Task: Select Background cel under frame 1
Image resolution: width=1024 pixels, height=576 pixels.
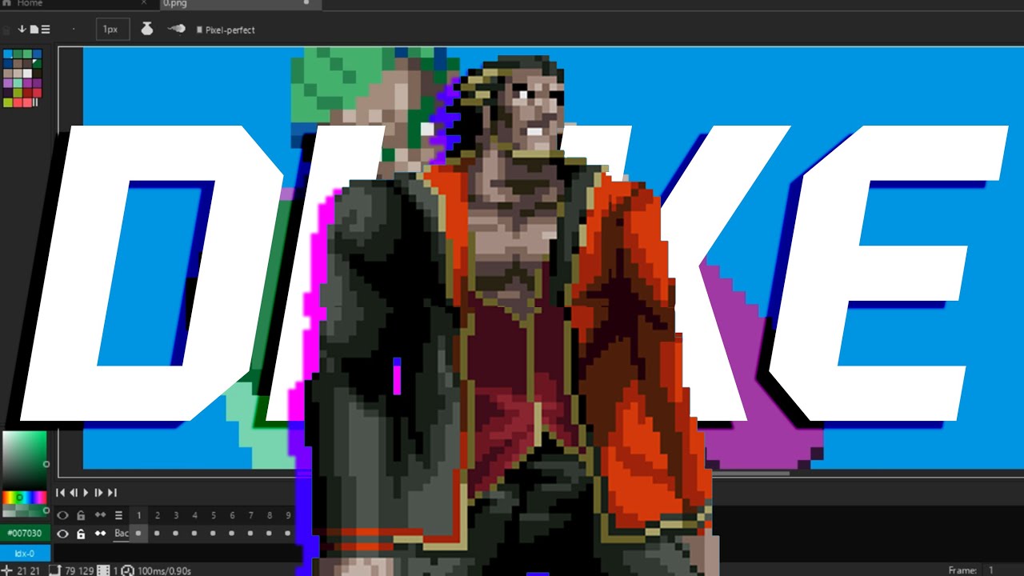Action: coord(139,534)
